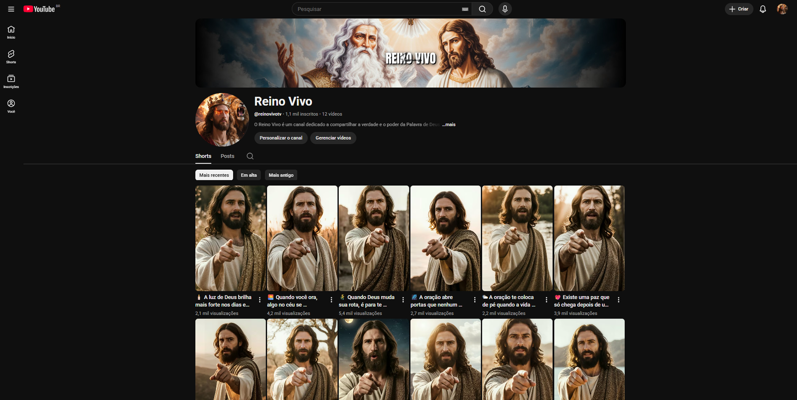Click the "1,1 mil inscritos" text
This screenshot has width=797, height=400.
click(302, 114)
